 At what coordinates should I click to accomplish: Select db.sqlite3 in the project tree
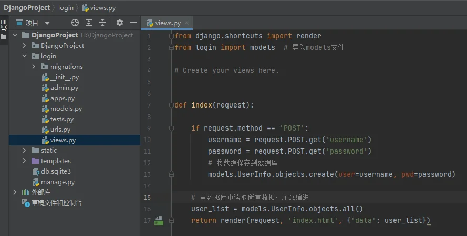(75, 171)
